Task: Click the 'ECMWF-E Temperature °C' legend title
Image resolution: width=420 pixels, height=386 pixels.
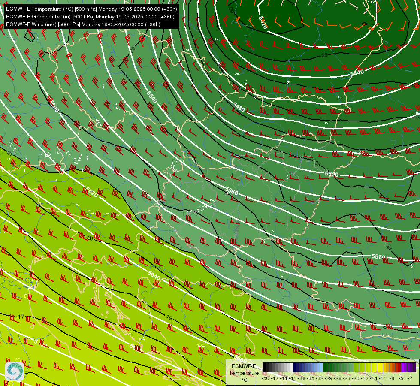Action: [x=244, y=373]
